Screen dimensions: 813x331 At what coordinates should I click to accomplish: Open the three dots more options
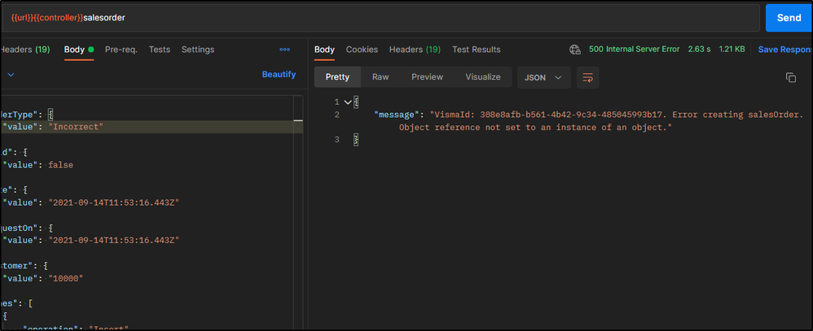tap(284, 50)
